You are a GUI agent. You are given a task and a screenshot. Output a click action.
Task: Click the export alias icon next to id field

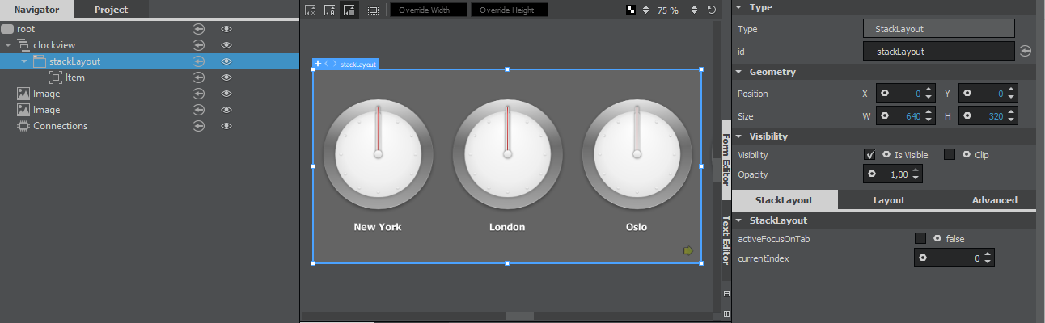point(1026,51)
